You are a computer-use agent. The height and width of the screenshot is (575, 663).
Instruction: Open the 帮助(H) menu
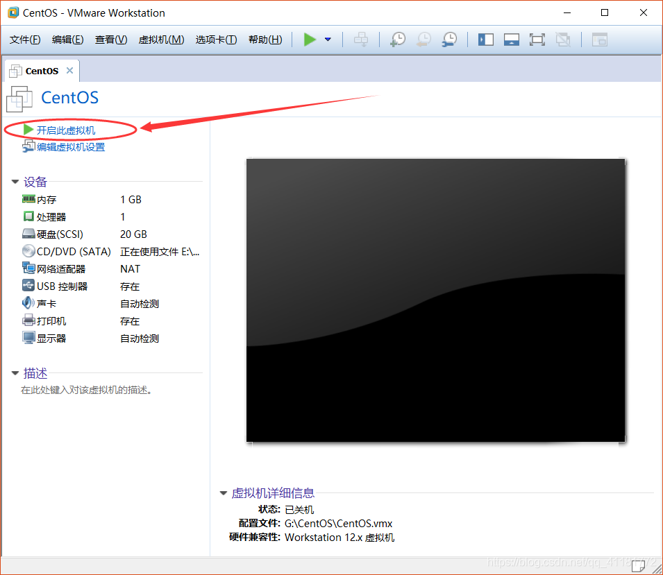265,40
